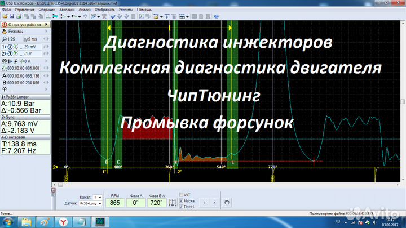
Task: Click the previous arrow button in analysis panel
Action: (204, 203)
